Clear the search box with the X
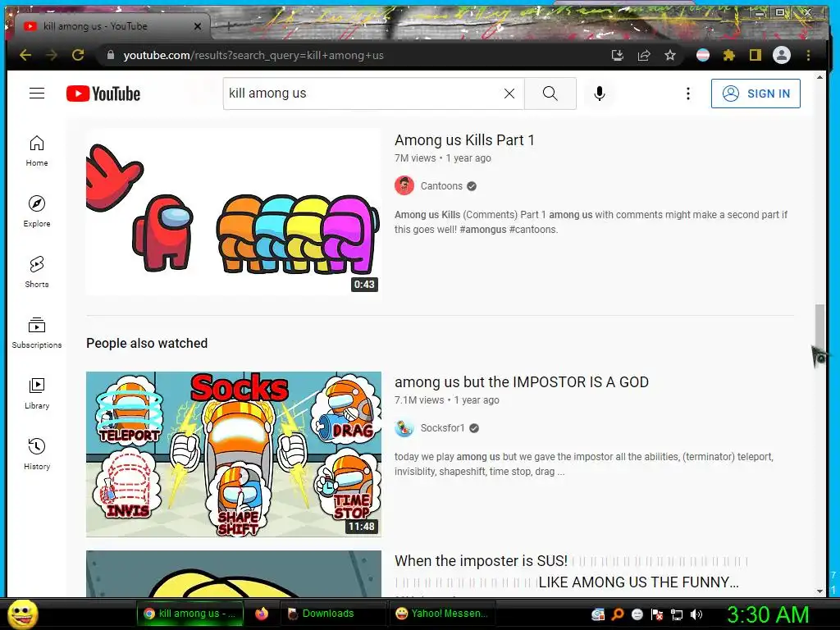Image resolution: width=840 pixels, height=630 pixels. [x=509, y=94]
